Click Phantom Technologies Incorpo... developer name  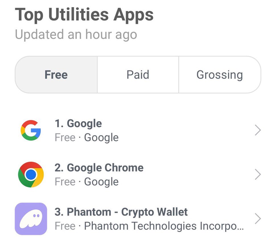pyautogui.click(x=164, y=226)
